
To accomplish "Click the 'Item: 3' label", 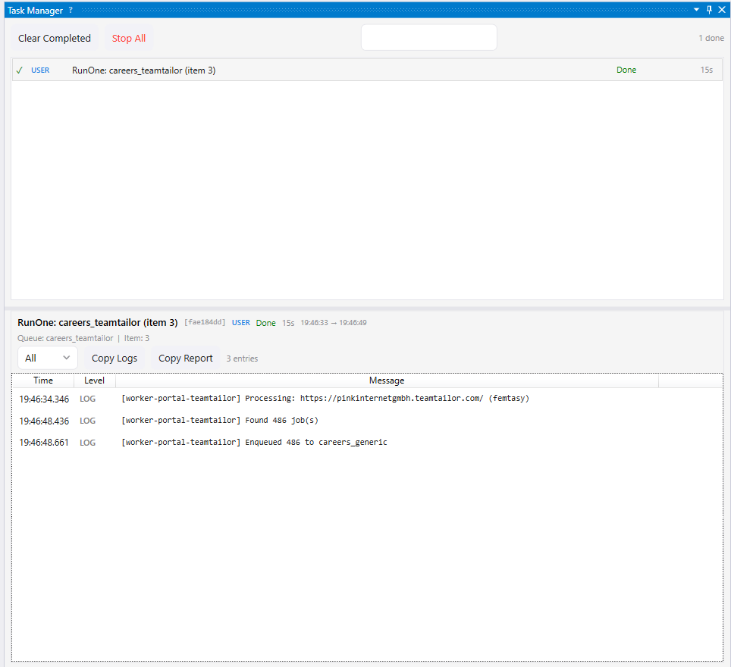I will coord(136,338).
